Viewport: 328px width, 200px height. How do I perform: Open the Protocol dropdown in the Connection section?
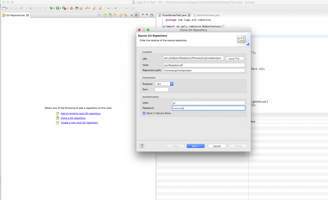pos(164,84)
